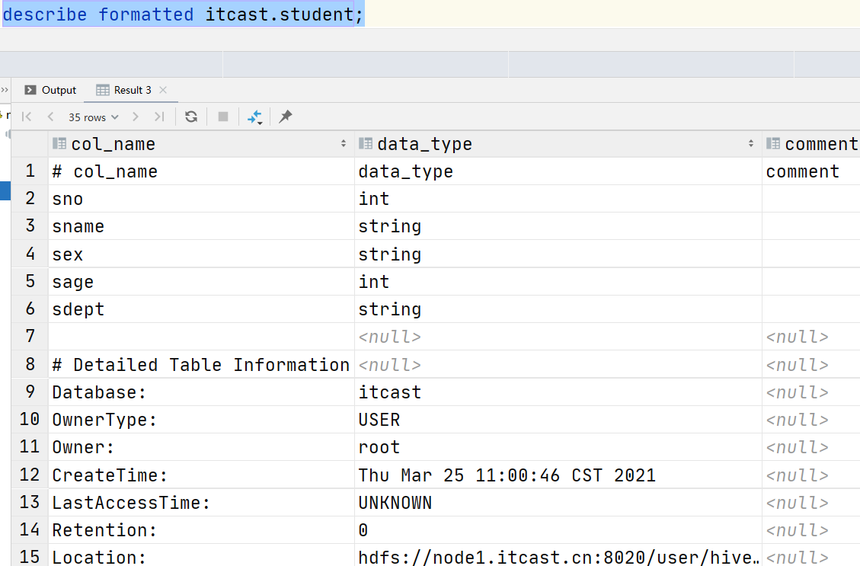The image size is (860, 566).
Task: Select the 'UNKNOWN' value cell
Action: point(558,502)
